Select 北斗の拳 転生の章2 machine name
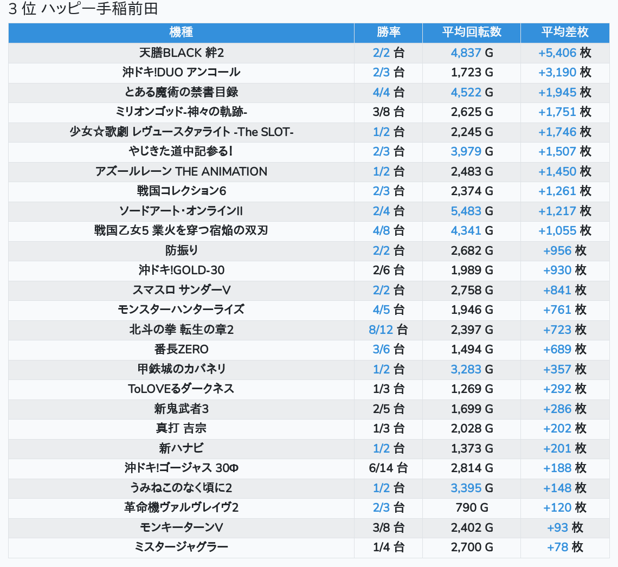This screenshot has width=618, height=567. coord(181,330)
